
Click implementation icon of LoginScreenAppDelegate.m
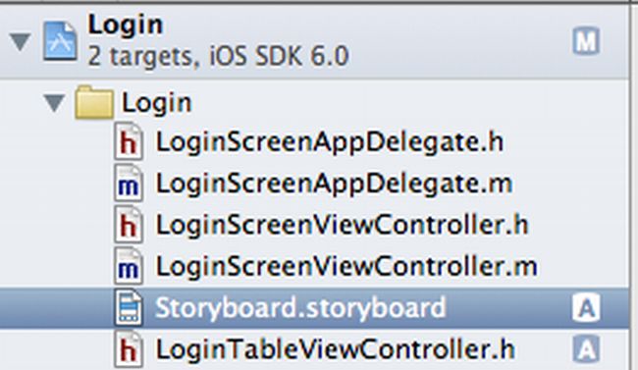pos(129,184)
